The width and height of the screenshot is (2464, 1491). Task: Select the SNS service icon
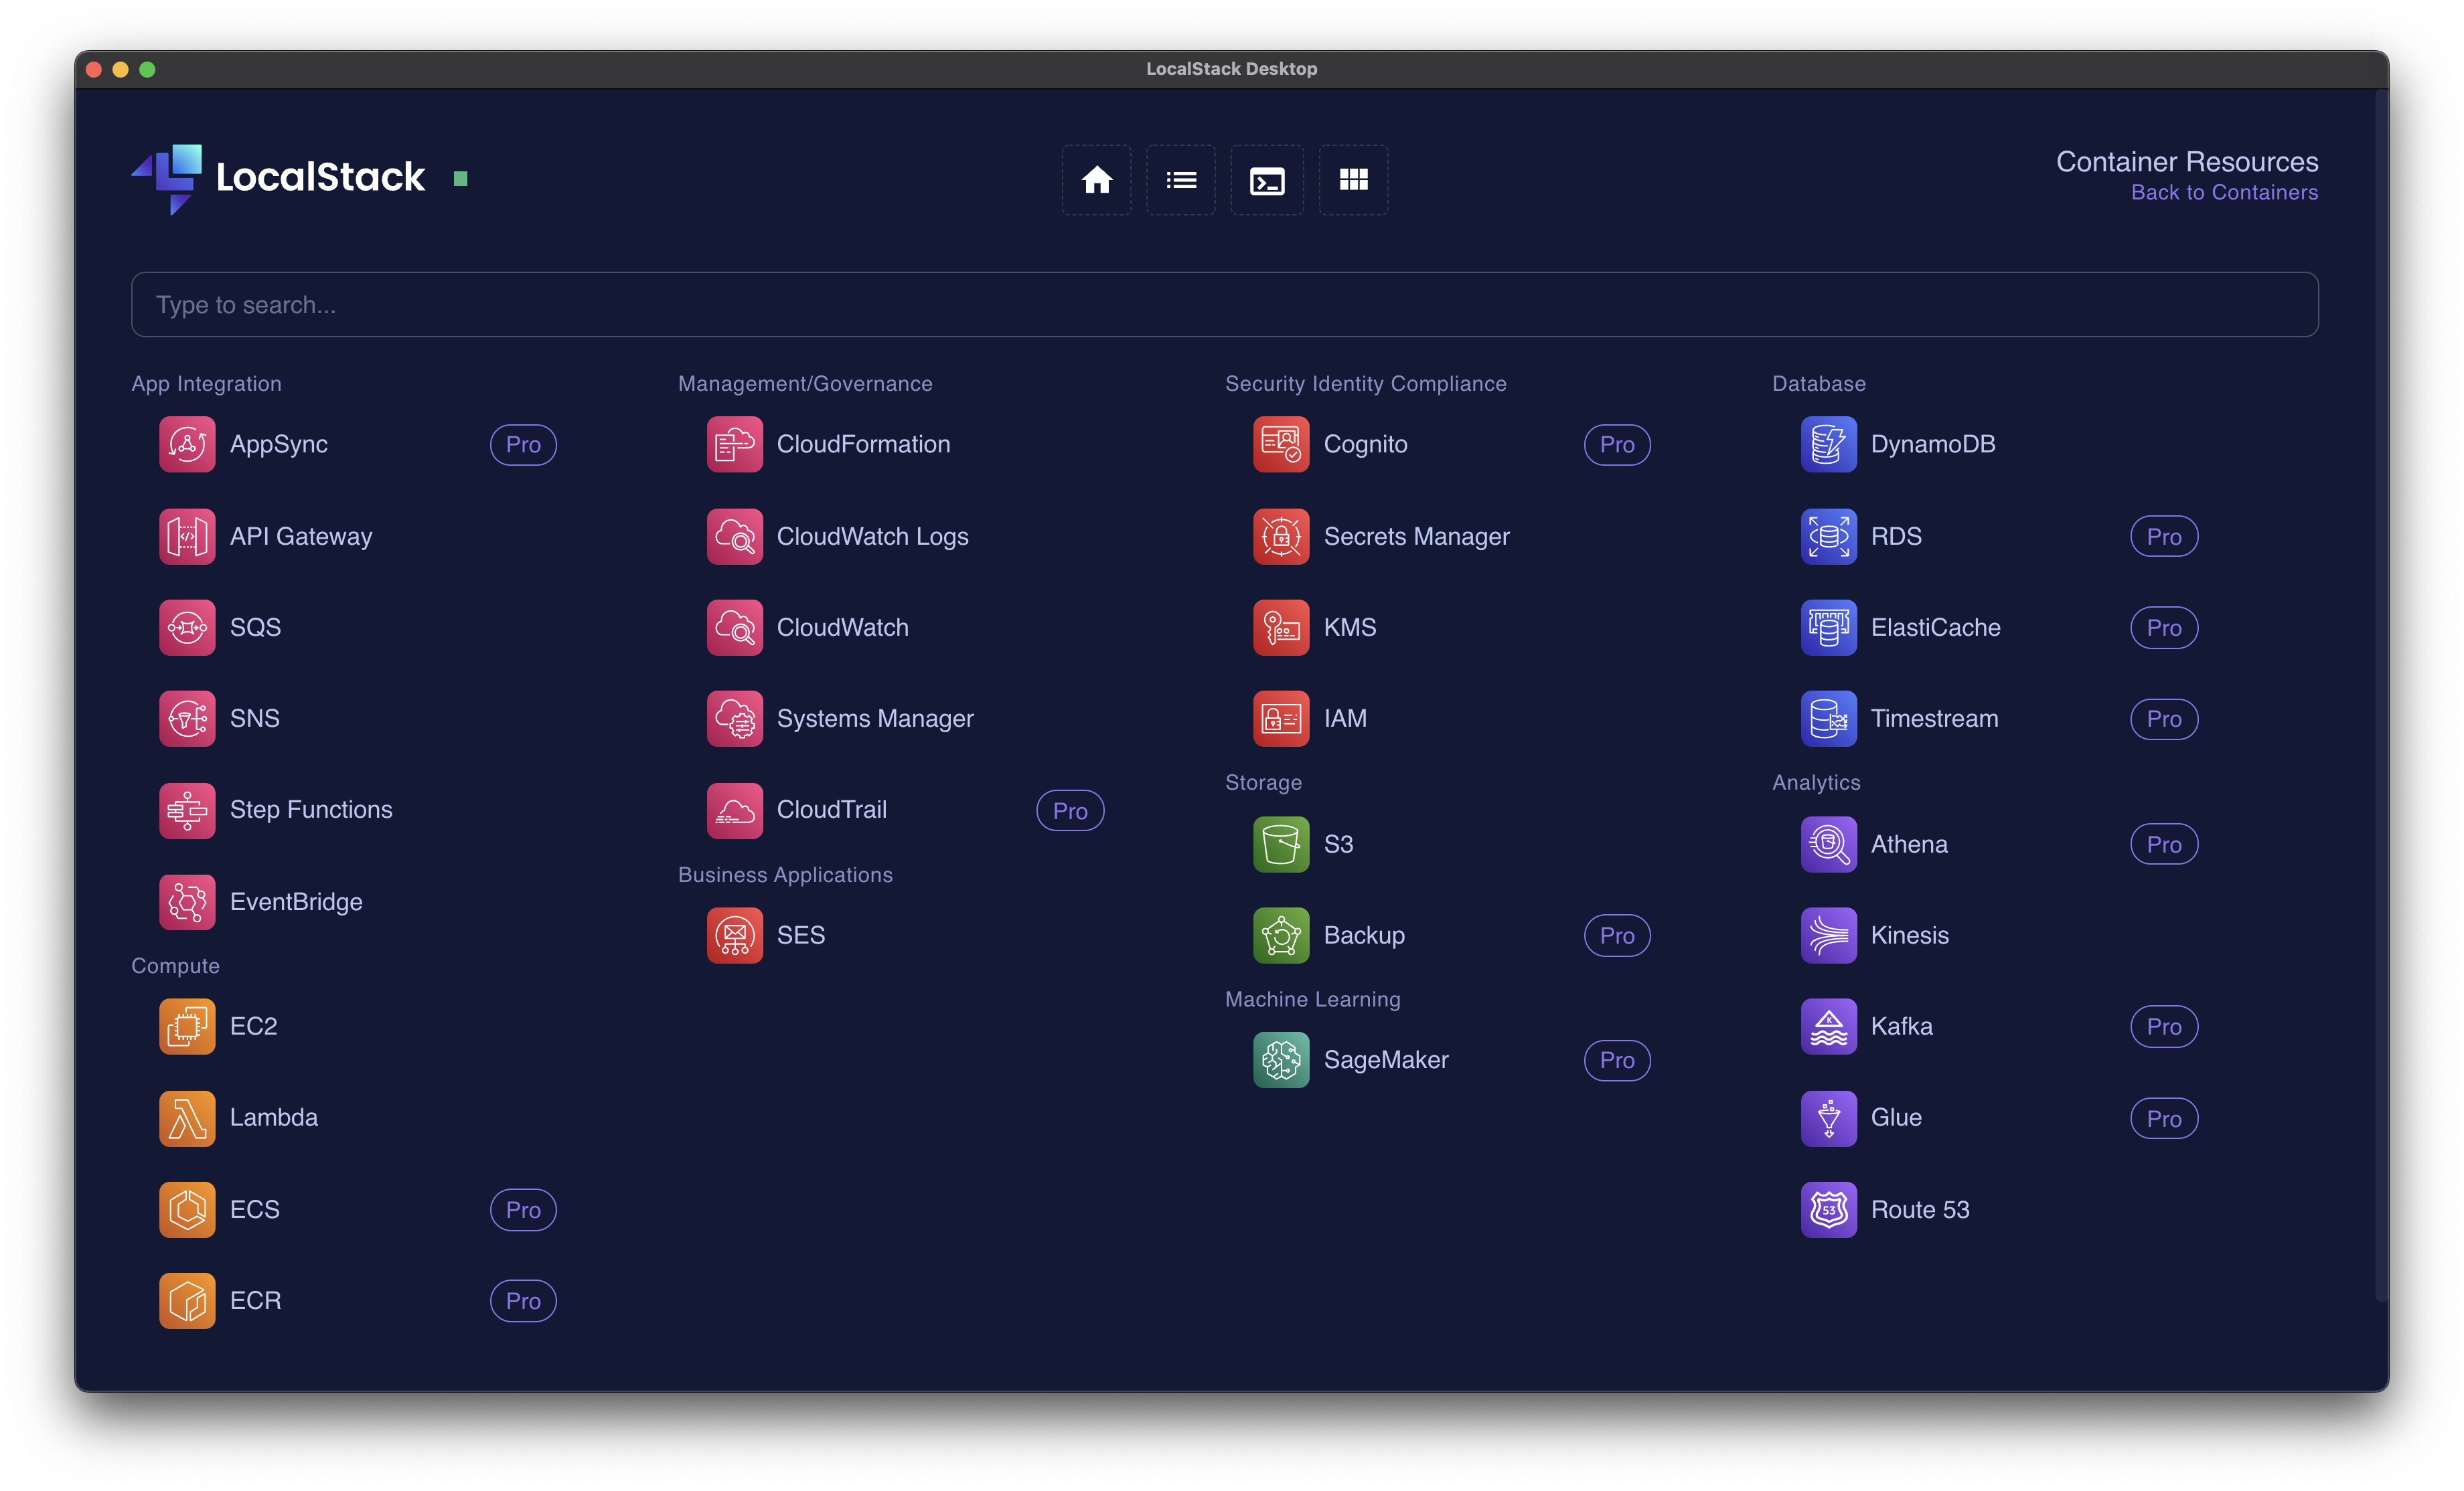click(187, 719)
